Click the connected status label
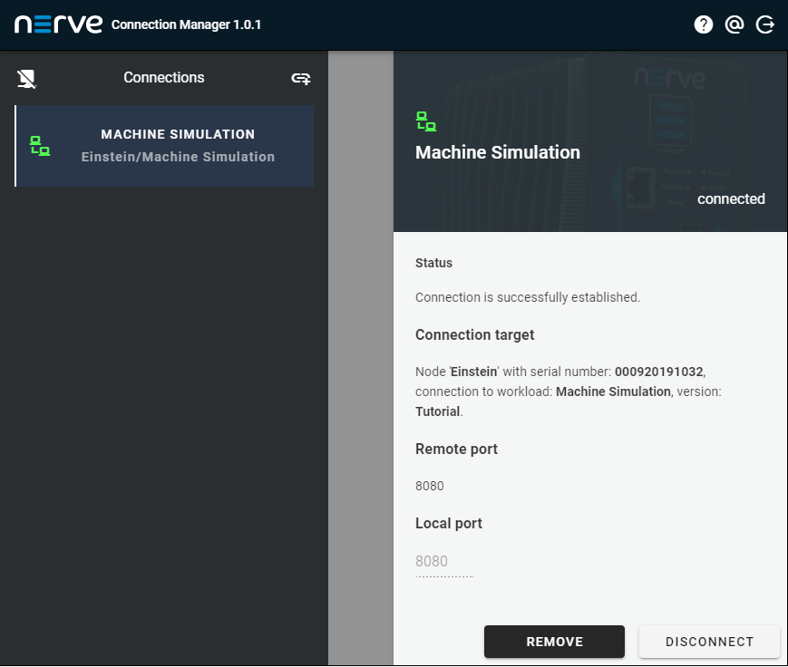The width and height of the screenshot is (788, 667). (x=731, y=199)
